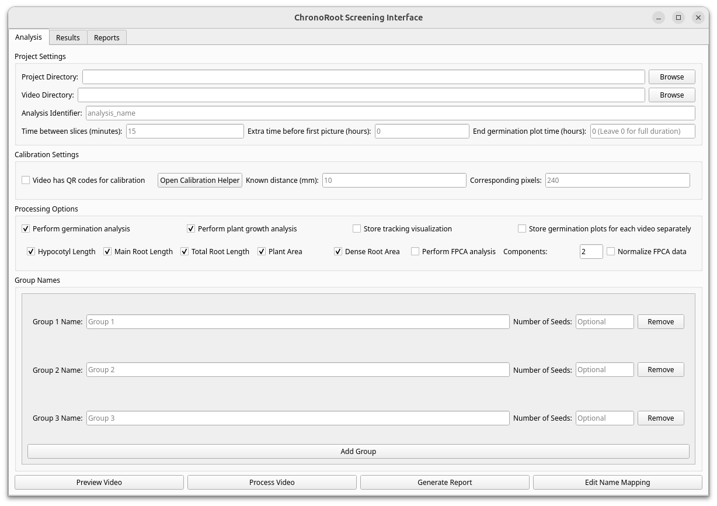Remove Group 2 from the list
717x506 pixels.
point(660,369)
